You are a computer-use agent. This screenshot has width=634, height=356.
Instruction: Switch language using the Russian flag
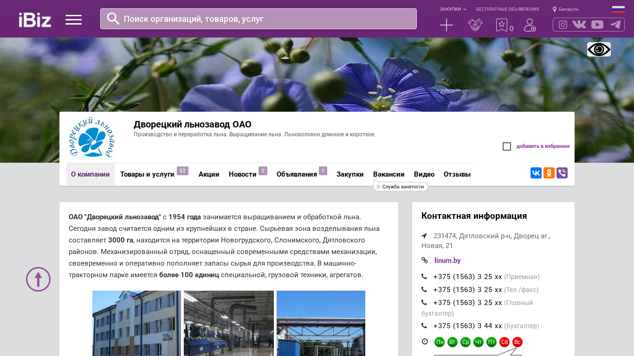pos(618,9)
